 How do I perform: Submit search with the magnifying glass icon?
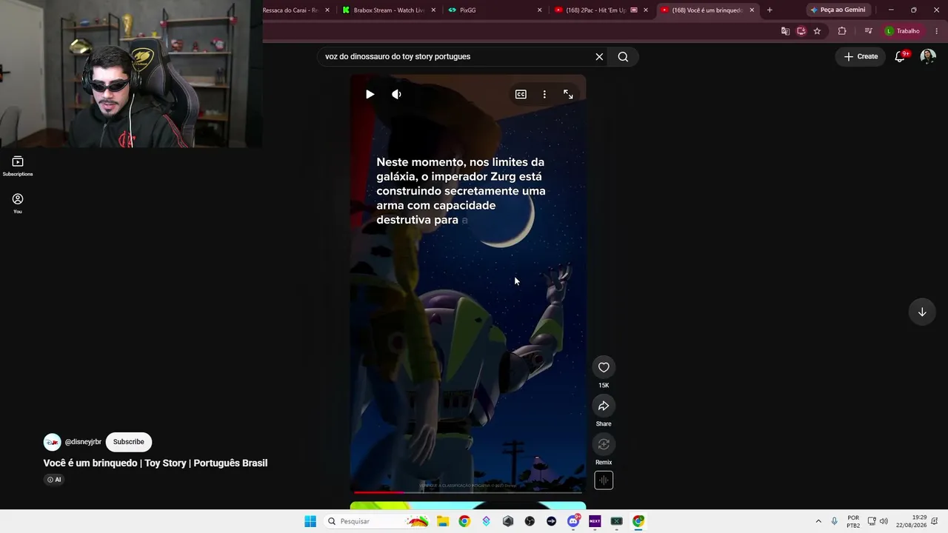[x=623, y=56]
